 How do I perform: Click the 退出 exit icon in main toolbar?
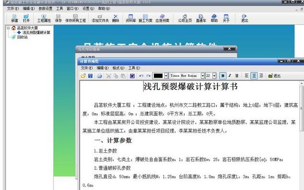244,18
